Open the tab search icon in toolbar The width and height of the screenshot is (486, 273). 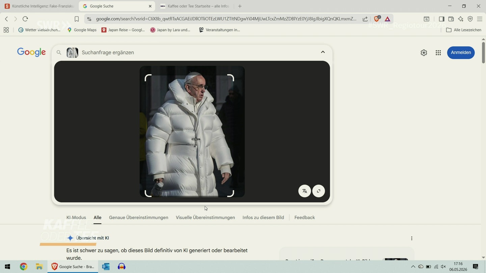point(427,19)
